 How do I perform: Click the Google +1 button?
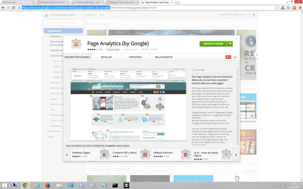point(228,57)
